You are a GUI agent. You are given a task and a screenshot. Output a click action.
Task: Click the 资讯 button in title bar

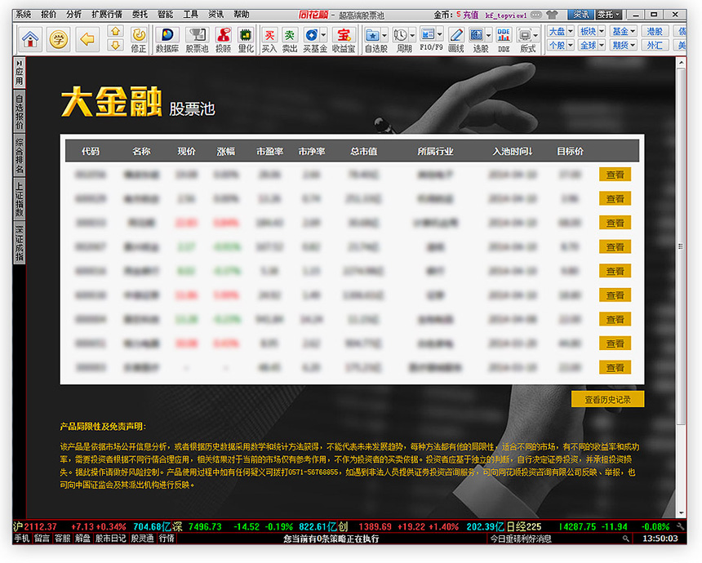click(581, 15)
